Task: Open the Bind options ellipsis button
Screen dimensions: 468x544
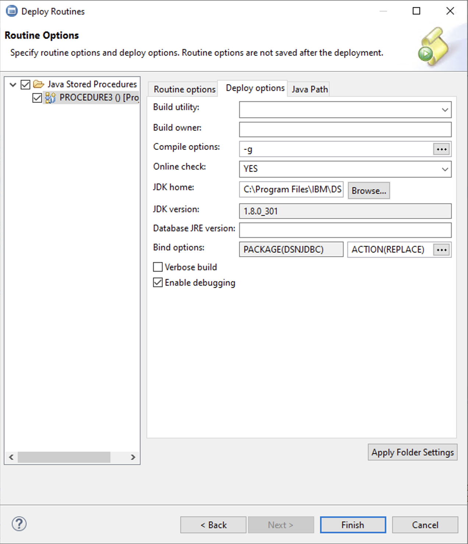Action: (442, 250)
